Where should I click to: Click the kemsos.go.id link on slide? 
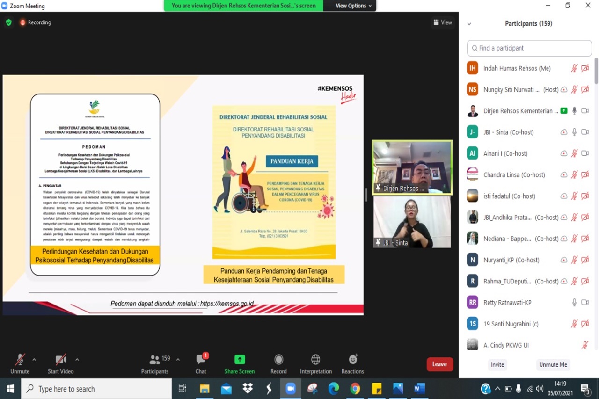(227, 304)
